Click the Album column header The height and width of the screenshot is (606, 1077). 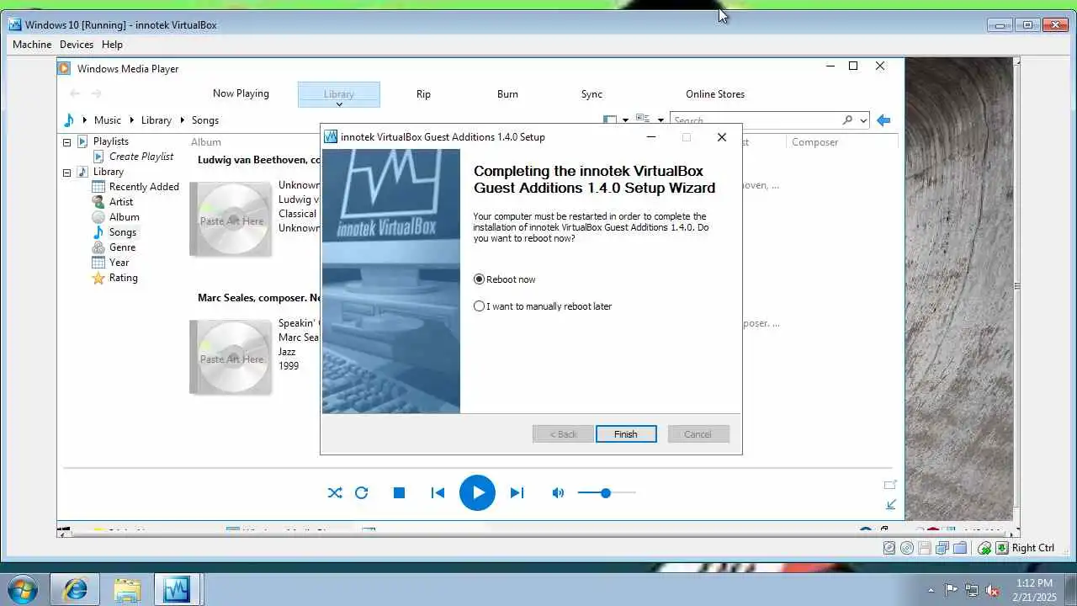(206, 142)
